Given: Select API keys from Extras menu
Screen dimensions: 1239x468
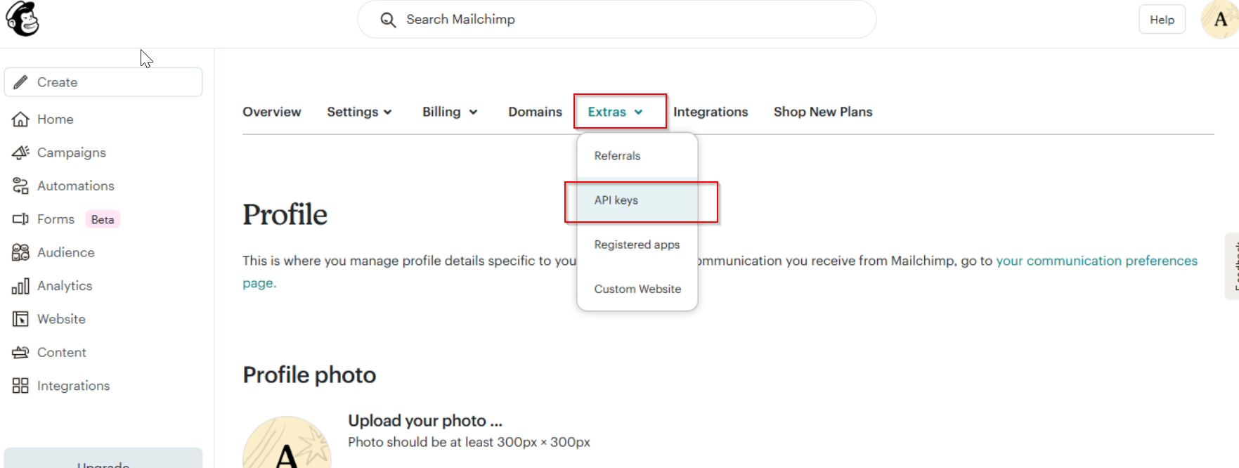Looking at the screenshot, I should 637,200.
